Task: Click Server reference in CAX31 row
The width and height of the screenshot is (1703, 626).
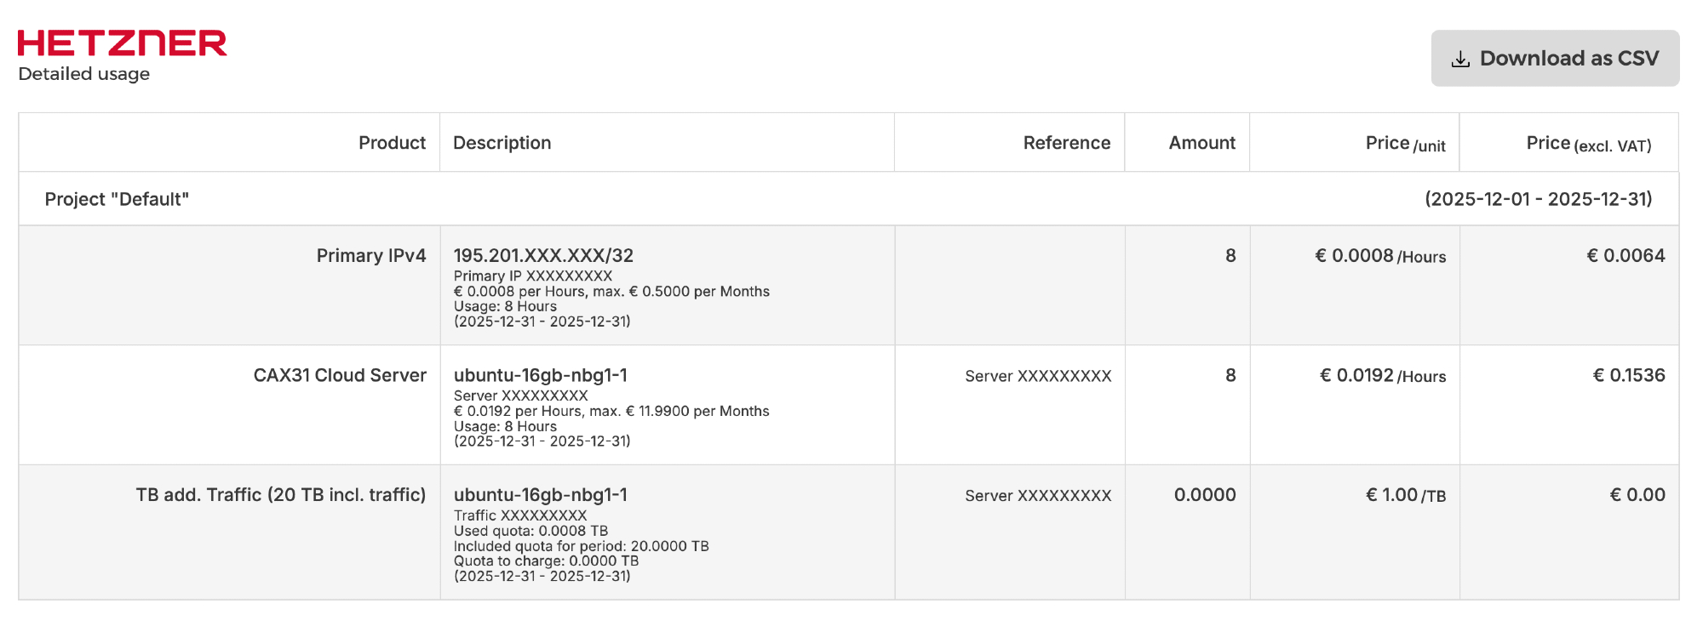Action: click(1038, 376)
